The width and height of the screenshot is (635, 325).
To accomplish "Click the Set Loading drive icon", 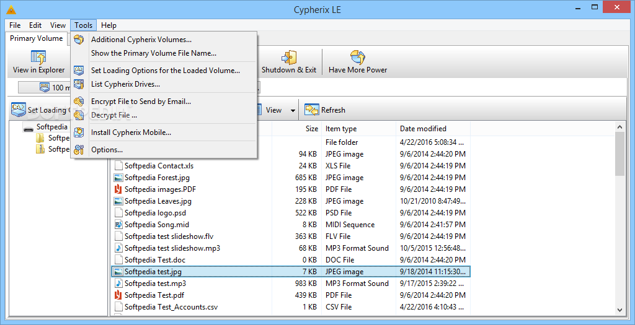I will [x=18, y=110].
